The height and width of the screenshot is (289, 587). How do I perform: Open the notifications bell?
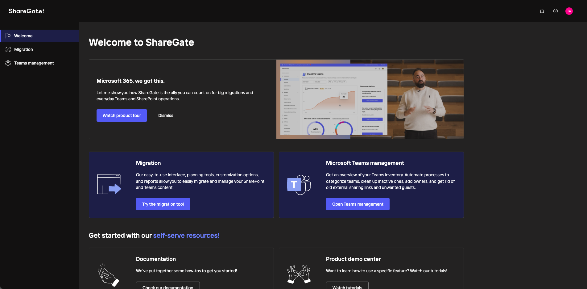pyautogui.click(x=542, y=11)
